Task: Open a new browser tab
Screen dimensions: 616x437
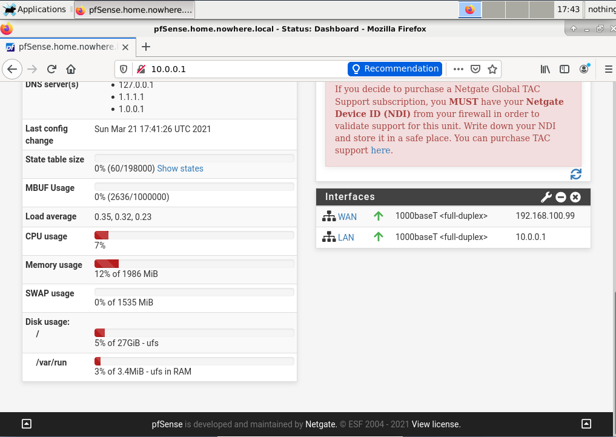Action: [146, 47]
